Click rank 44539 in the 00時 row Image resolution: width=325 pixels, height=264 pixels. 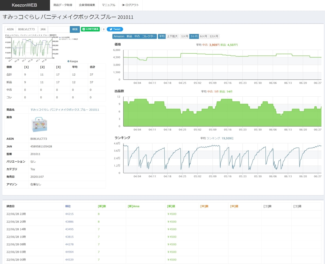point(69,260)
